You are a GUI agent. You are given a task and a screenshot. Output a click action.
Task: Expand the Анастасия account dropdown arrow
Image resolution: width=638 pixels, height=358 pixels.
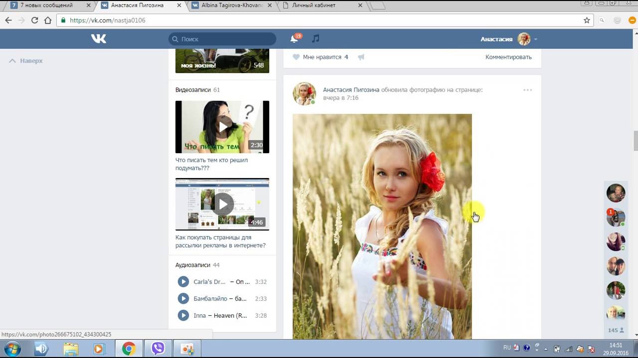coord(536,39)
